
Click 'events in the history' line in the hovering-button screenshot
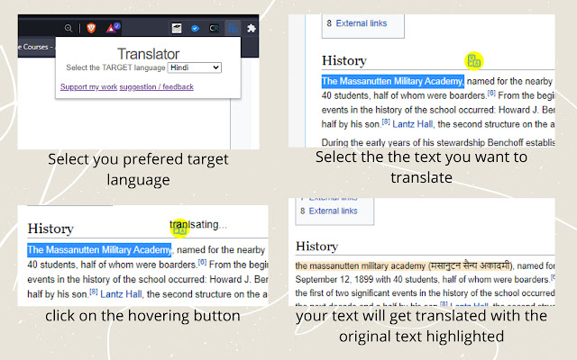coord(148,280)
